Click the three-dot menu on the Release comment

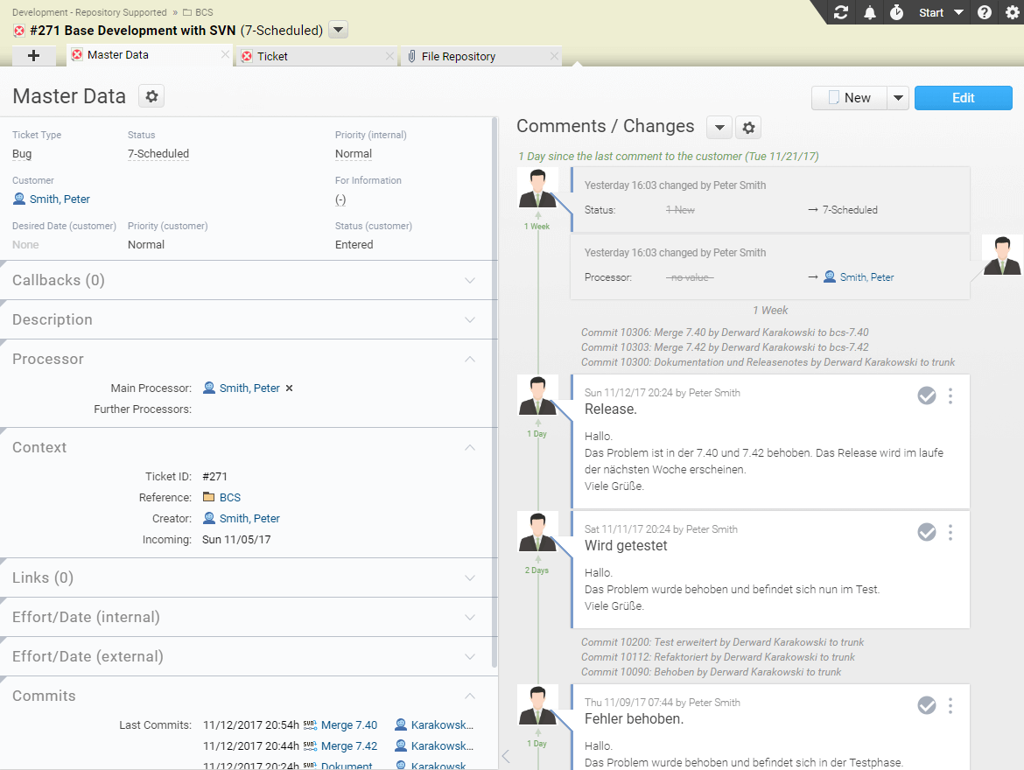(950, 396)
